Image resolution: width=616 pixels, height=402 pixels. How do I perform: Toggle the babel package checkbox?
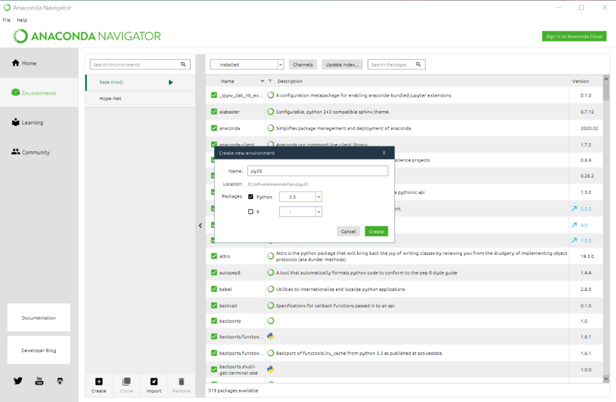pos(214,289)
